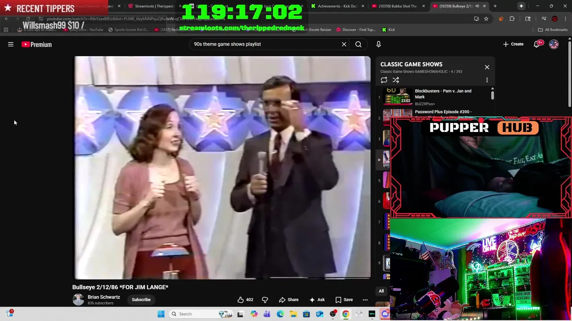Start voice search with the microphone

[x=379, y=44]
